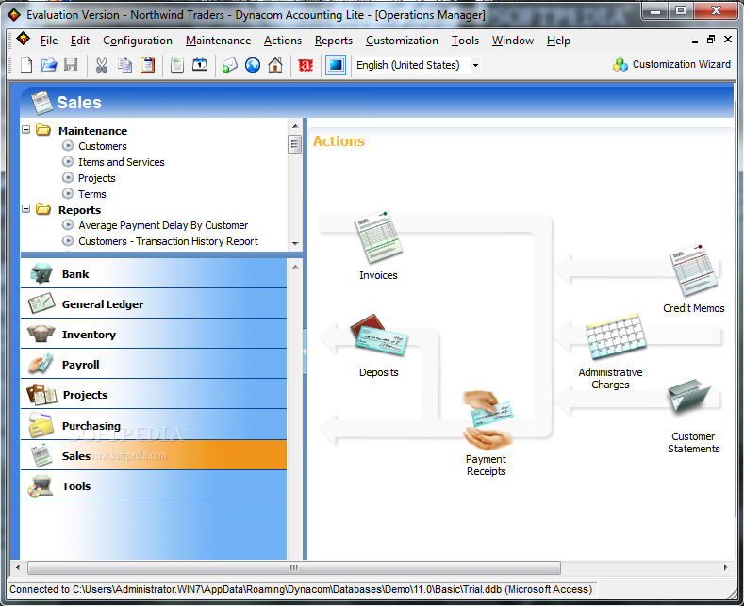744x606 pixels.
Task: Select the Sales module
Action: point(154,455)
